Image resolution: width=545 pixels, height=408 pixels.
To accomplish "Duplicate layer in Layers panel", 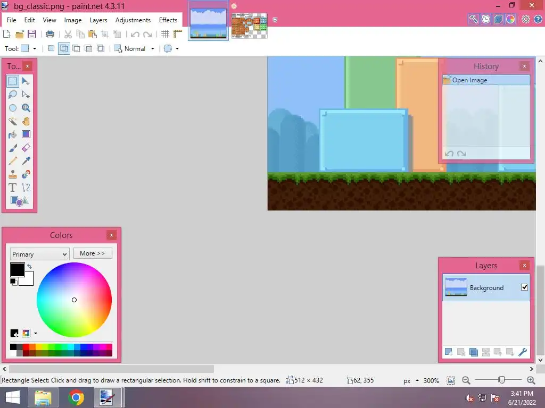I will pos(473,352).
